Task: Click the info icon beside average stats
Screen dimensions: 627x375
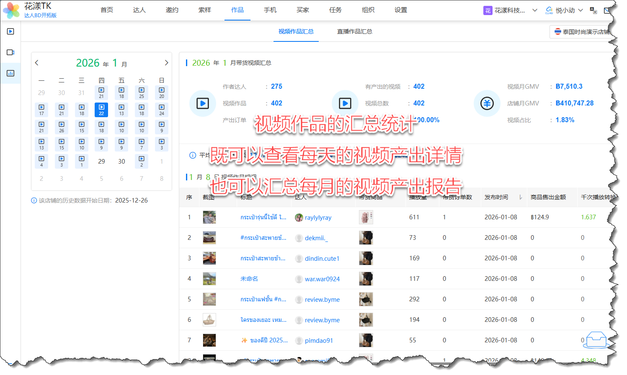Action: click(x=193, y=155)
